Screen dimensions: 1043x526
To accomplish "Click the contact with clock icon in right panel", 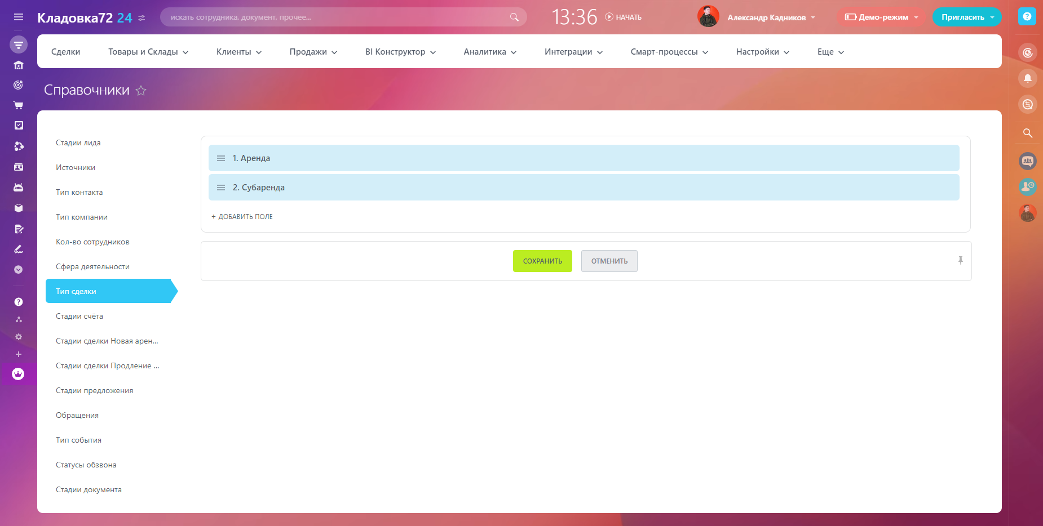I will 1028,187.
